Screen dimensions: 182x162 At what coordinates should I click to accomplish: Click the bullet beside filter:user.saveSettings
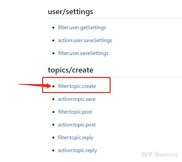click(x=53, y=53)
